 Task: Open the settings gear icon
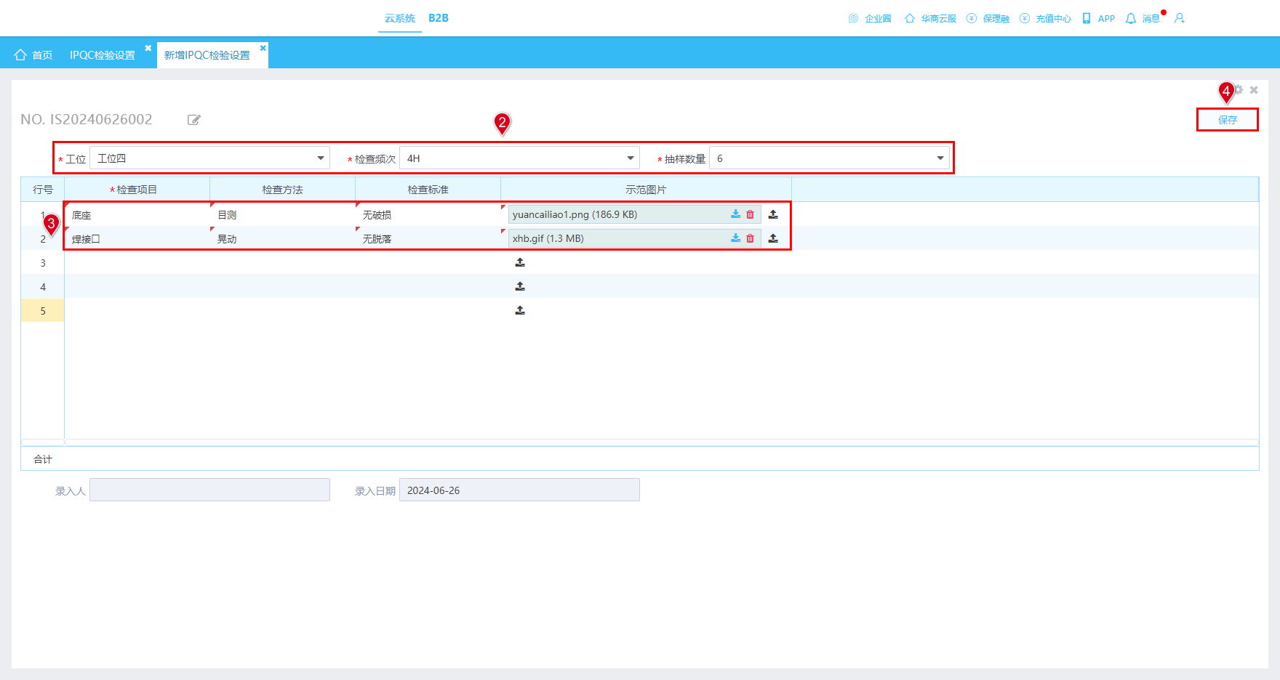coord(1239,90)
